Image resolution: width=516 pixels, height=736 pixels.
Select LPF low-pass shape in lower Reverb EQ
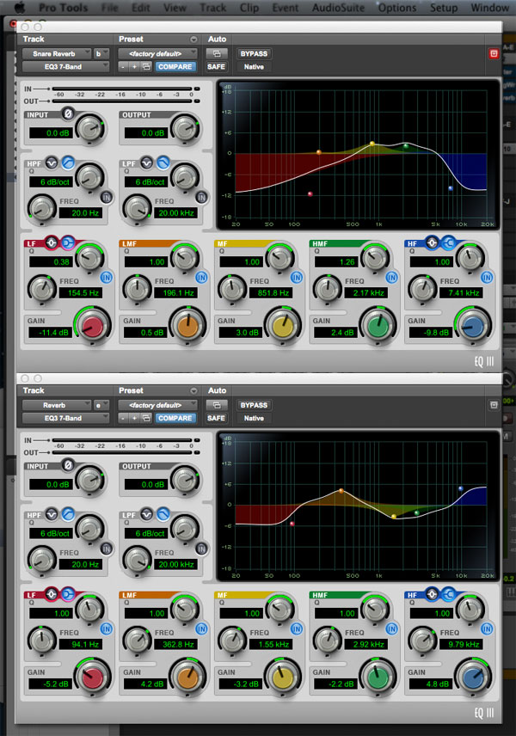pyautogui.click(x=163, y=514)
